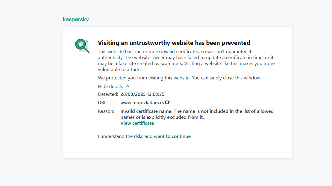The height and width of the screenshot is (186, 332).
Task: Click the "vulnerable to attack." line
Action: coord(119,70)
